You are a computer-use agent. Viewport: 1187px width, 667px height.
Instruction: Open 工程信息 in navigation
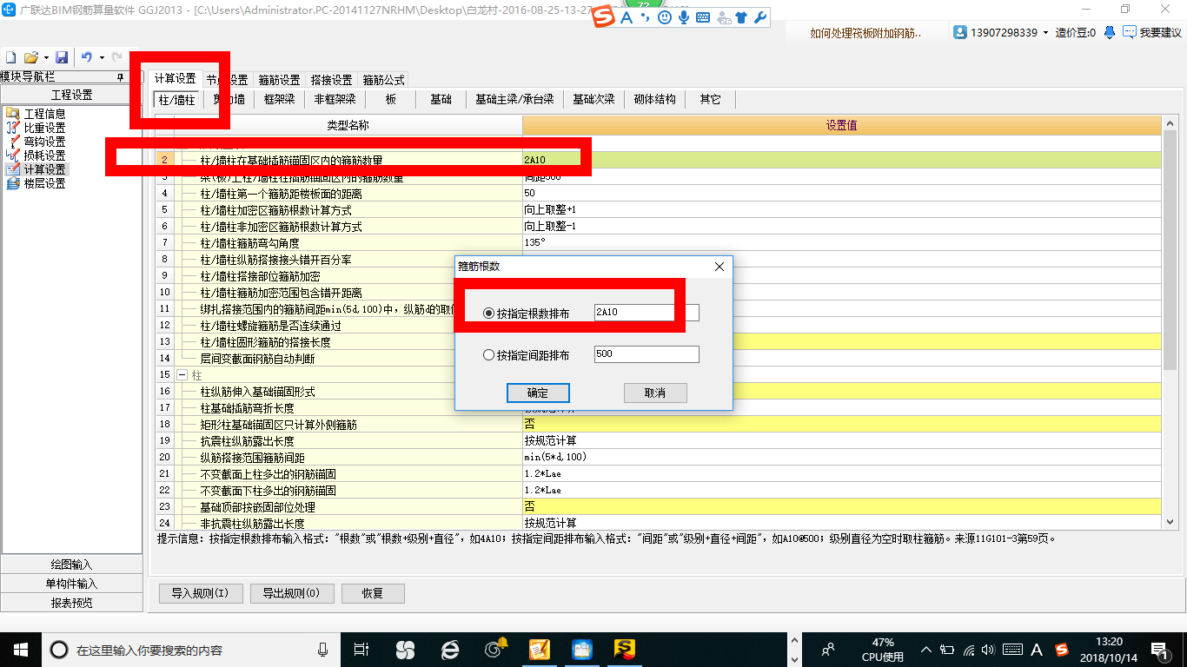pyautogui.click(x=44, y=114)
